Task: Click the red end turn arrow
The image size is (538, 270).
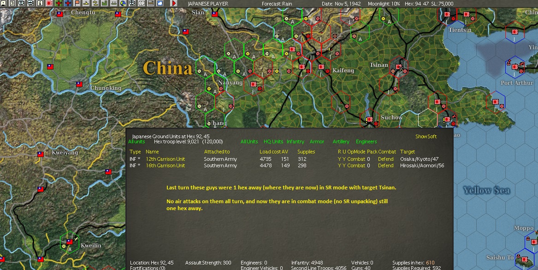Action: tap(174, 3)
